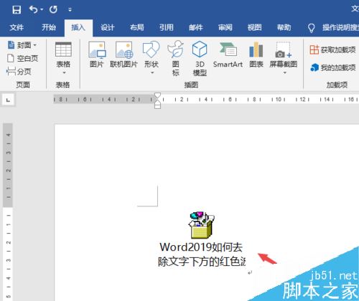Open the 邮件 (Mailings) tab
Image resolution: width=359 pixels, height=301 pixels.
(x=196, y=27)
